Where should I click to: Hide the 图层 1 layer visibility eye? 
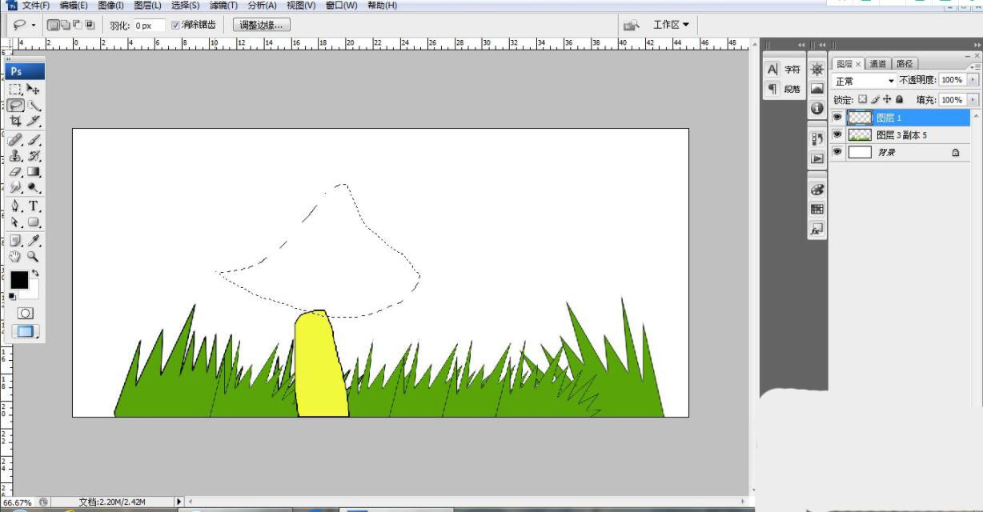[837, 118]
